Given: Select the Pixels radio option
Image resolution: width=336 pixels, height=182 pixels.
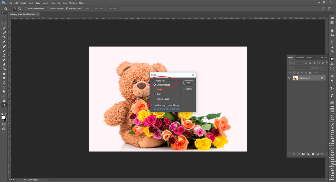Looking at the screenshot, I should point(155,90).
